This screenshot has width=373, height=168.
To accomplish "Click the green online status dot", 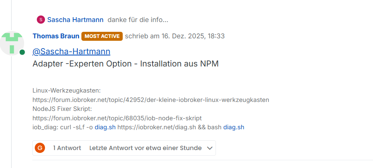I will 22,52.
